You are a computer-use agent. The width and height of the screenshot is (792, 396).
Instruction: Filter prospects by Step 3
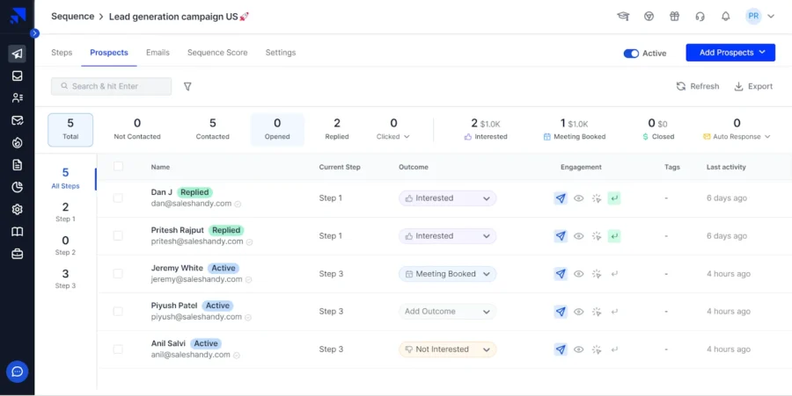pos(65,278)
